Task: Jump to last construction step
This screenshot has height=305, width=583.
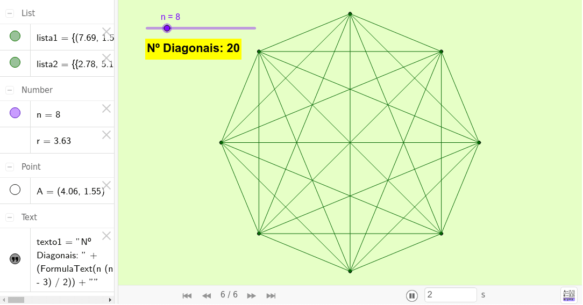Action: tap(271, 296)
